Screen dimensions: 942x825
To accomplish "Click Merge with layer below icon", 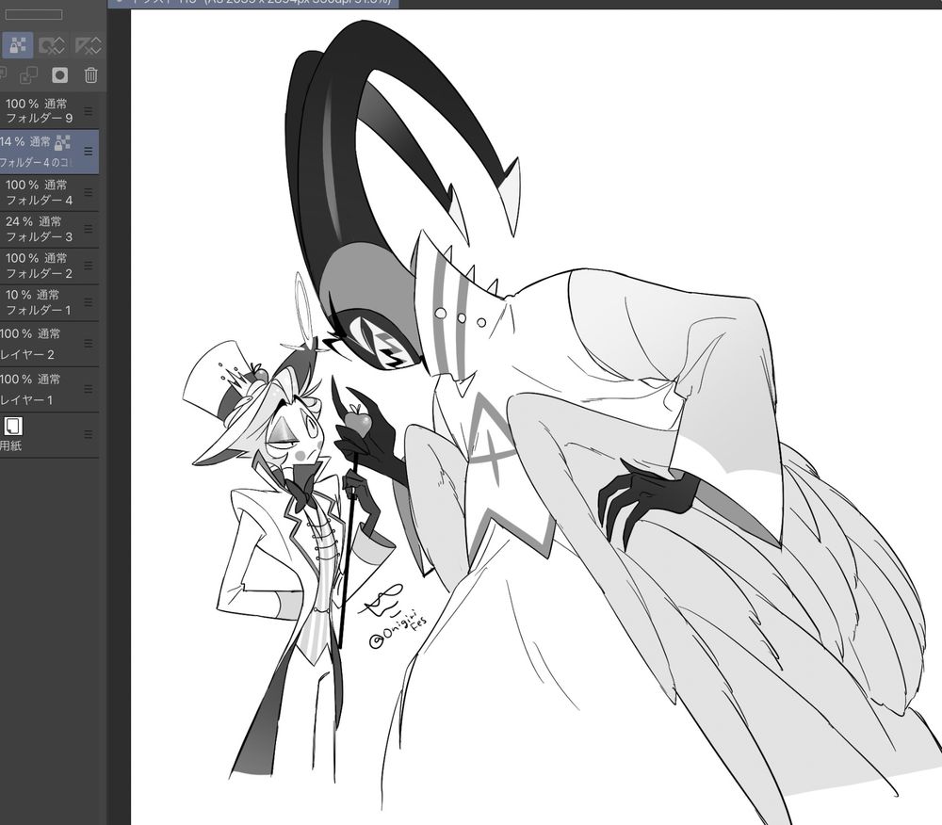I will pyautogui.click(x=28, y=75).
